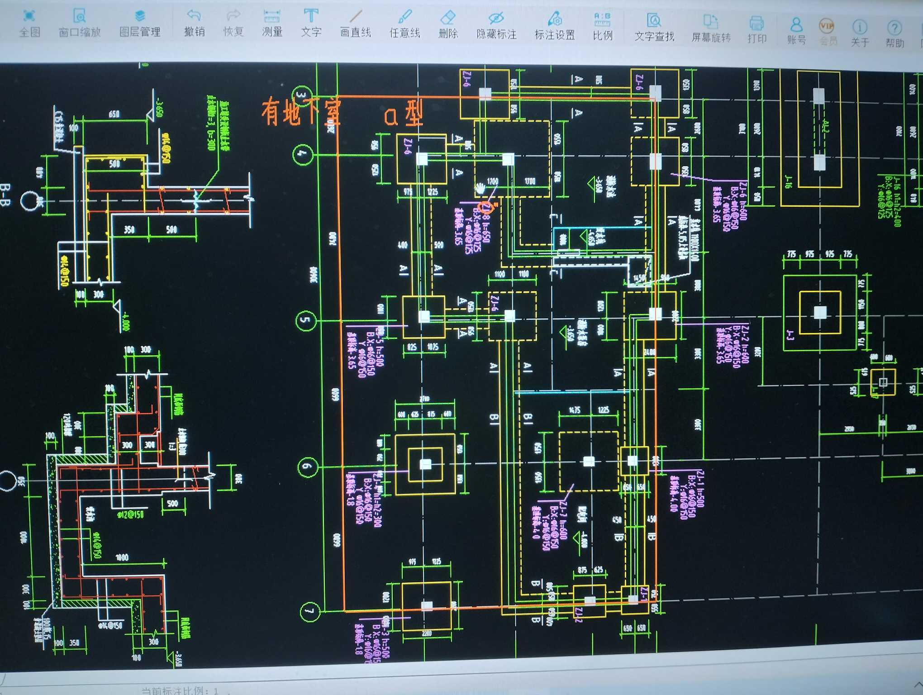Viewport: 923px width, 695px height.
Task: Open the 账号 account menu
Action: (796, 31)
